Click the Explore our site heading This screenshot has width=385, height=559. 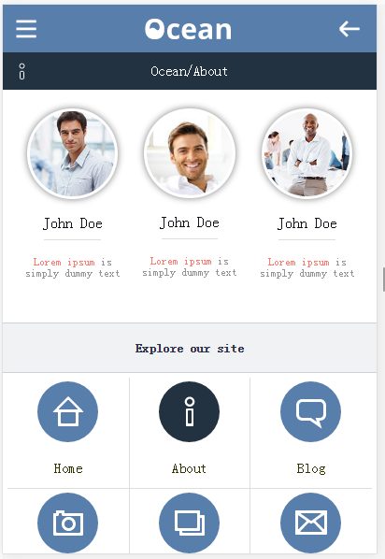(190, 349)
